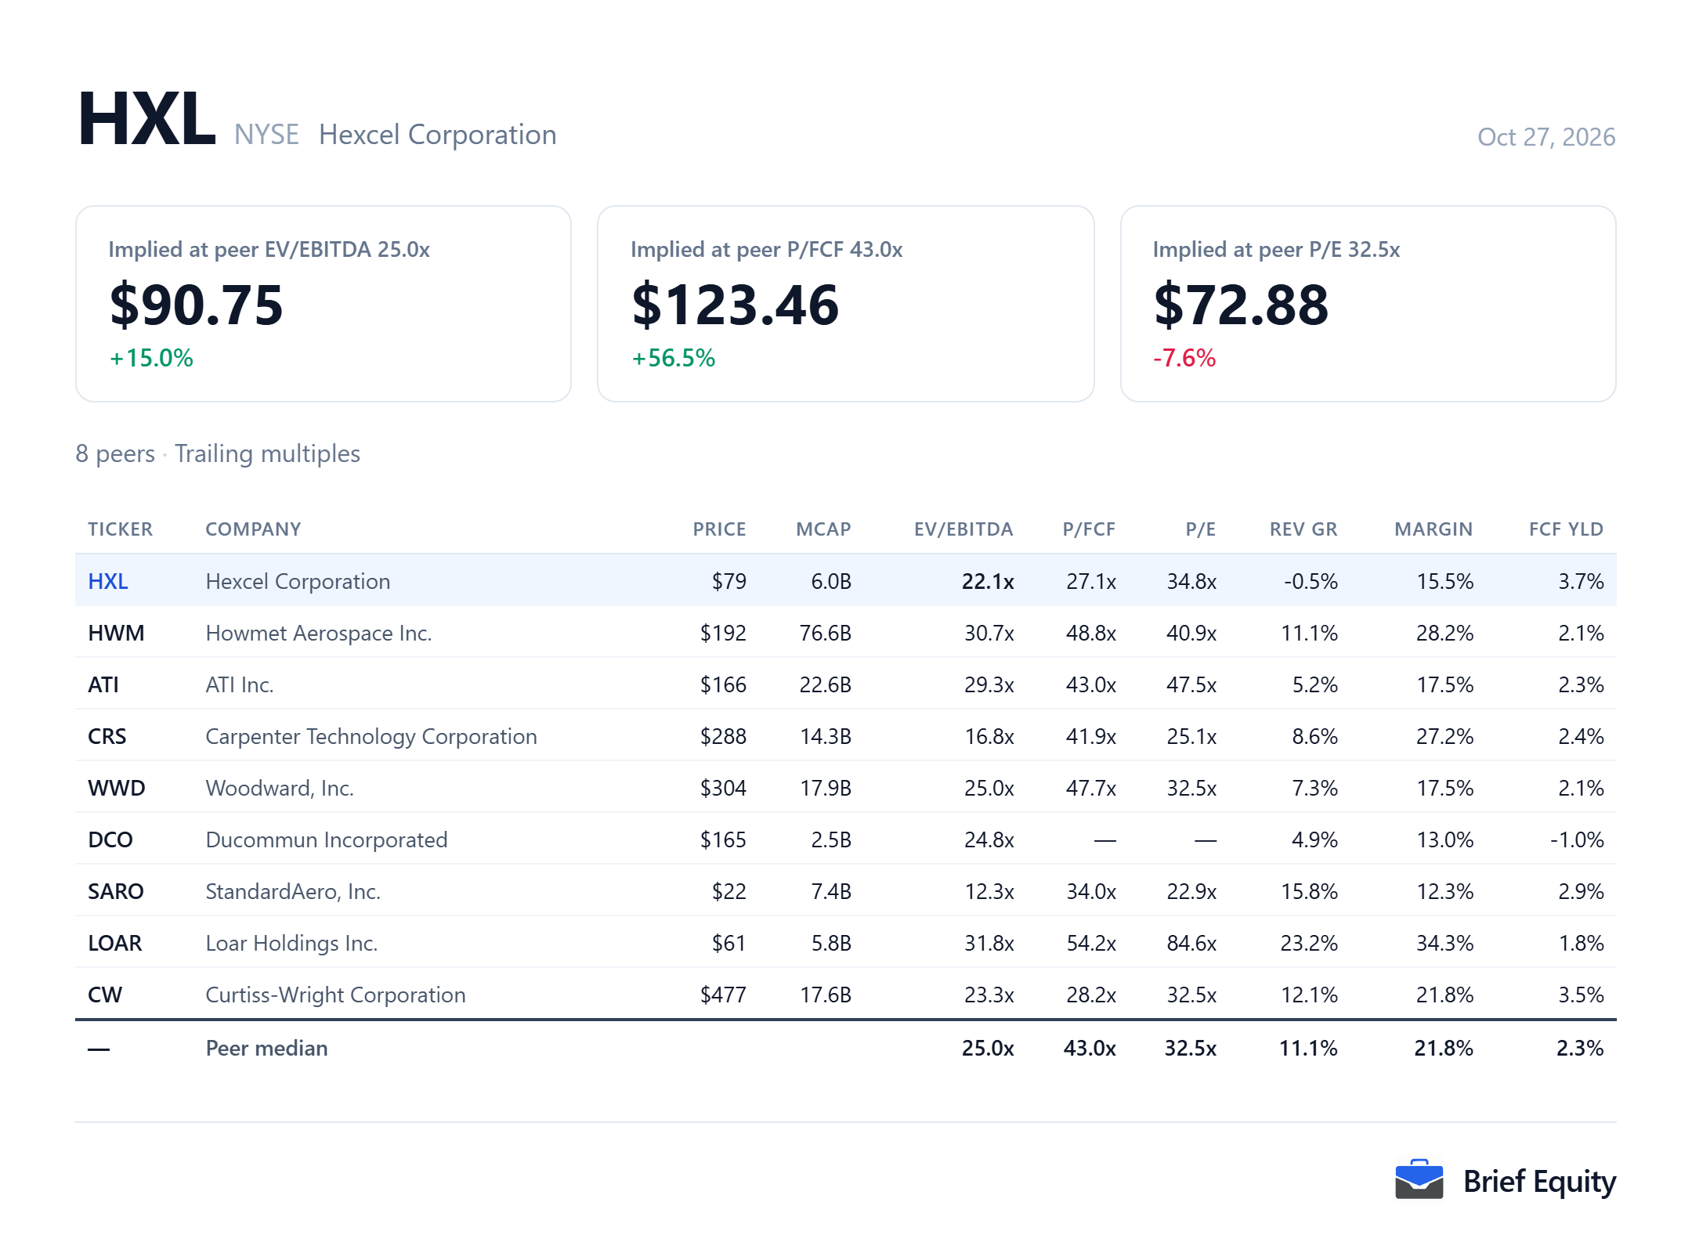Image resolution: width=1692 pixels, height=1242 pixels.
Task: Click HXL's bold 22.1x EV/EBITDA value
Action: tap(988, 581)
